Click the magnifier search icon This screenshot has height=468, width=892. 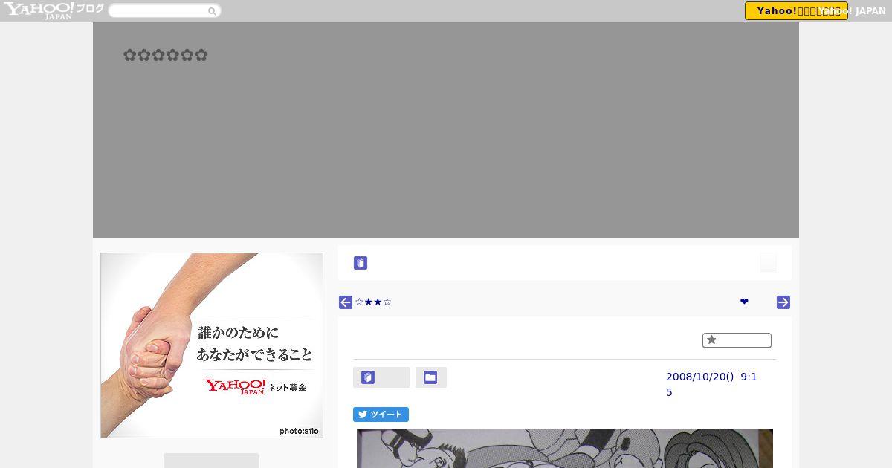[x=213, y=11]
